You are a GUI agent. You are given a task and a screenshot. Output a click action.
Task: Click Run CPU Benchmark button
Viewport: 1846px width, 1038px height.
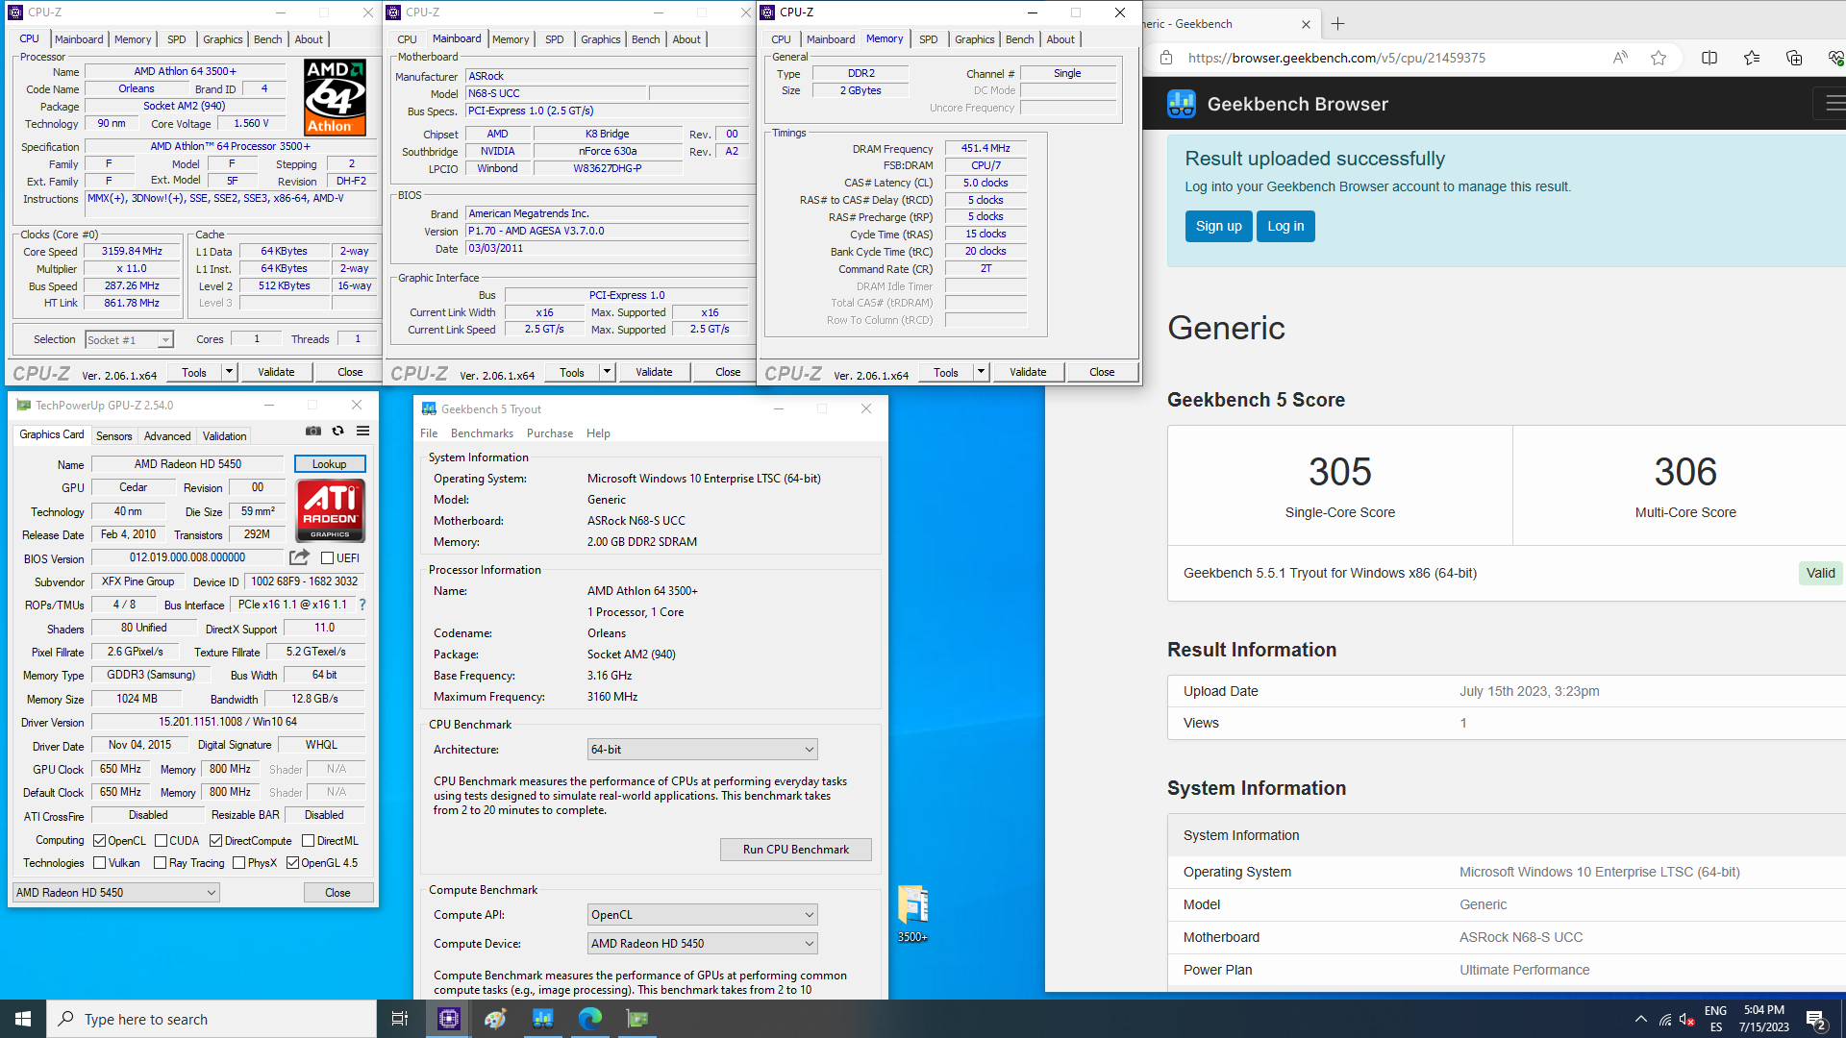coord(796,850)
